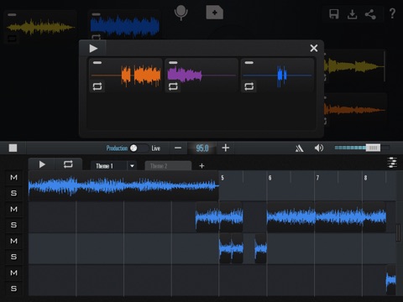This screenshot has height=302, width=403.
Task: Open the mixer sliders icon
Action: coord(392,163)
